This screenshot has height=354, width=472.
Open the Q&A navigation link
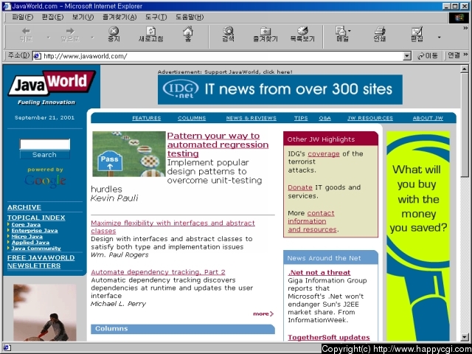[x=324, y=118]
